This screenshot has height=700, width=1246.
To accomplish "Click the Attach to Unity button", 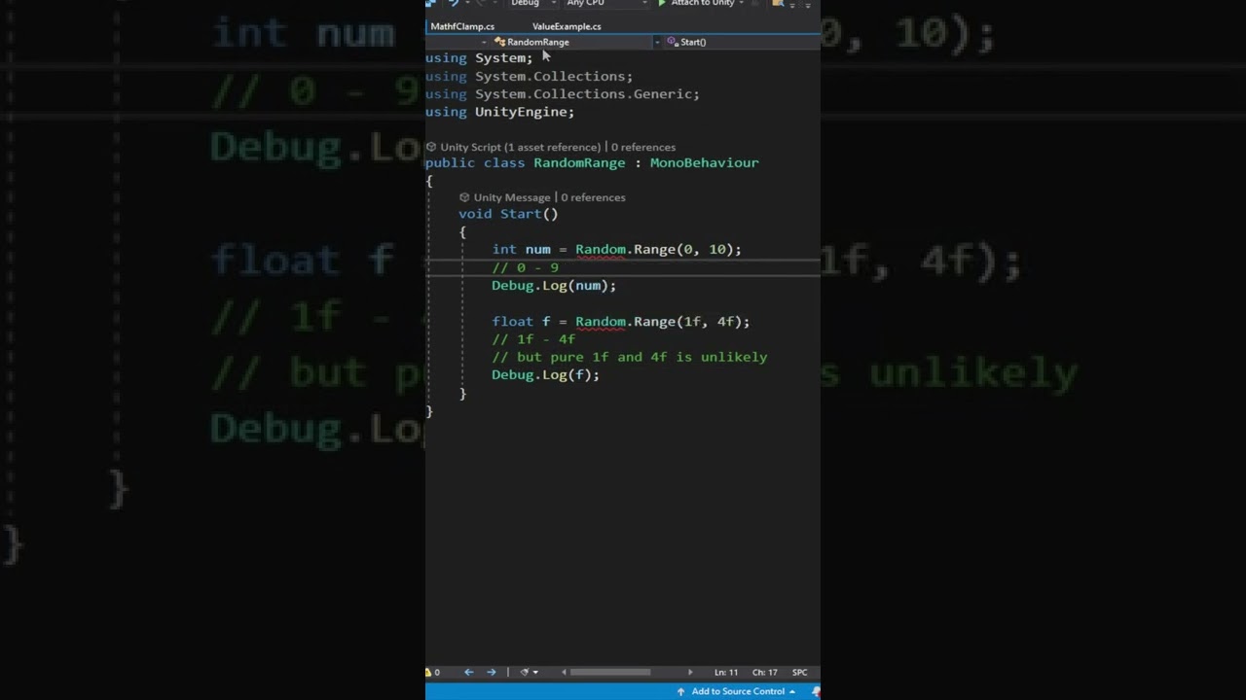I will (x=702, y=4).
